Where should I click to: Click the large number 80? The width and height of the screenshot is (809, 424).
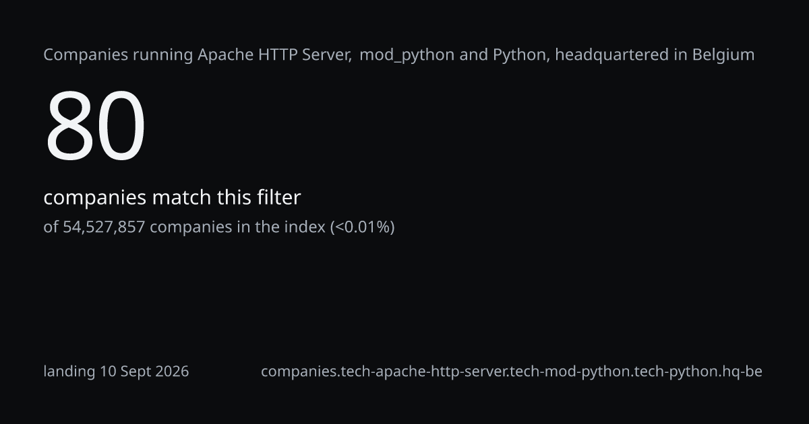[x=95, y=126]
